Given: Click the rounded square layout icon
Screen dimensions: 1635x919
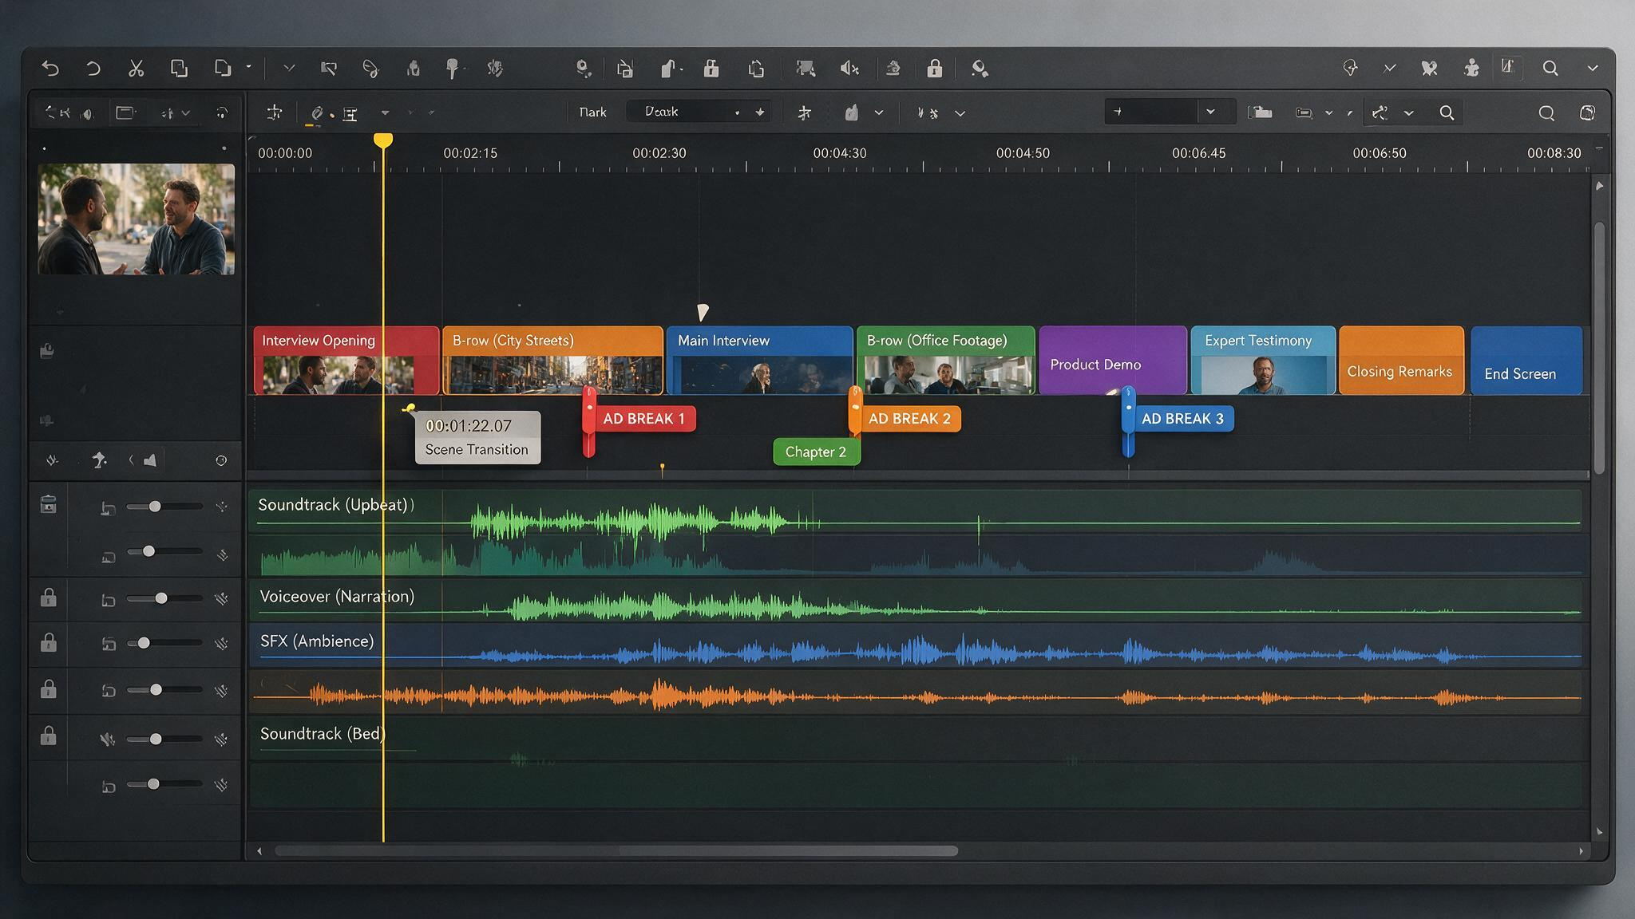Looking at the screenshot, I should coord(1587,113).
